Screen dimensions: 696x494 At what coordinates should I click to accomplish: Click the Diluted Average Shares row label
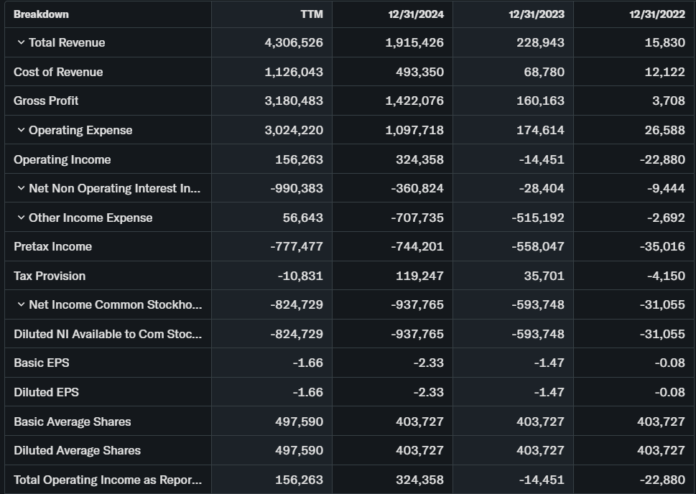(x=77, y=451)
